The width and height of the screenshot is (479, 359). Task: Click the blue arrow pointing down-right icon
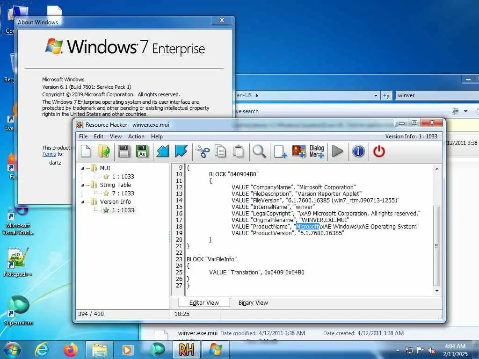point(181,151)
